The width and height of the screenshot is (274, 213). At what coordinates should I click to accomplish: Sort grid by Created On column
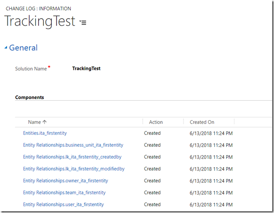(202, 122)
